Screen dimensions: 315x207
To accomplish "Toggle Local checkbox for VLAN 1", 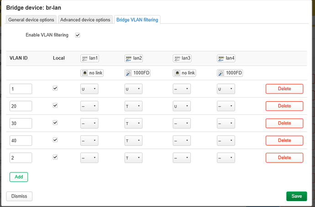I will tap(55, 88).
